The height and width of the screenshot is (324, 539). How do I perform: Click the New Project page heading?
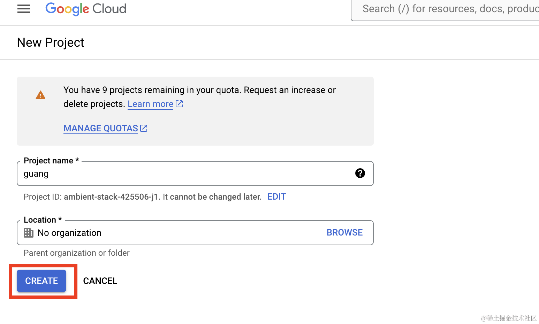click(x=51, y=43)
